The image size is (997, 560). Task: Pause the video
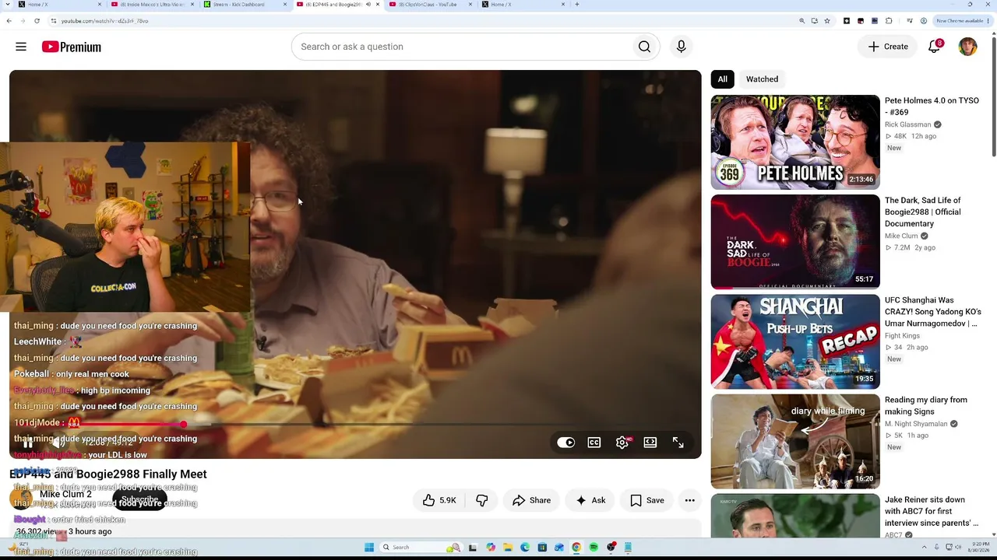pos(28,443)
